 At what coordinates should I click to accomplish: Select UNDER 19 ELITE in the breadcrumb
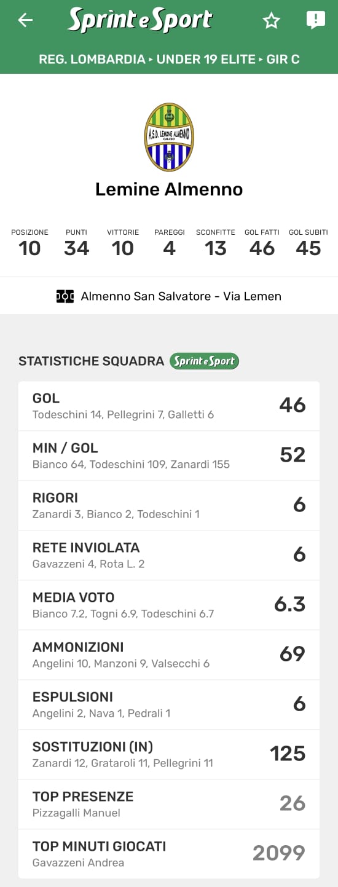click(x=206, y=60)
